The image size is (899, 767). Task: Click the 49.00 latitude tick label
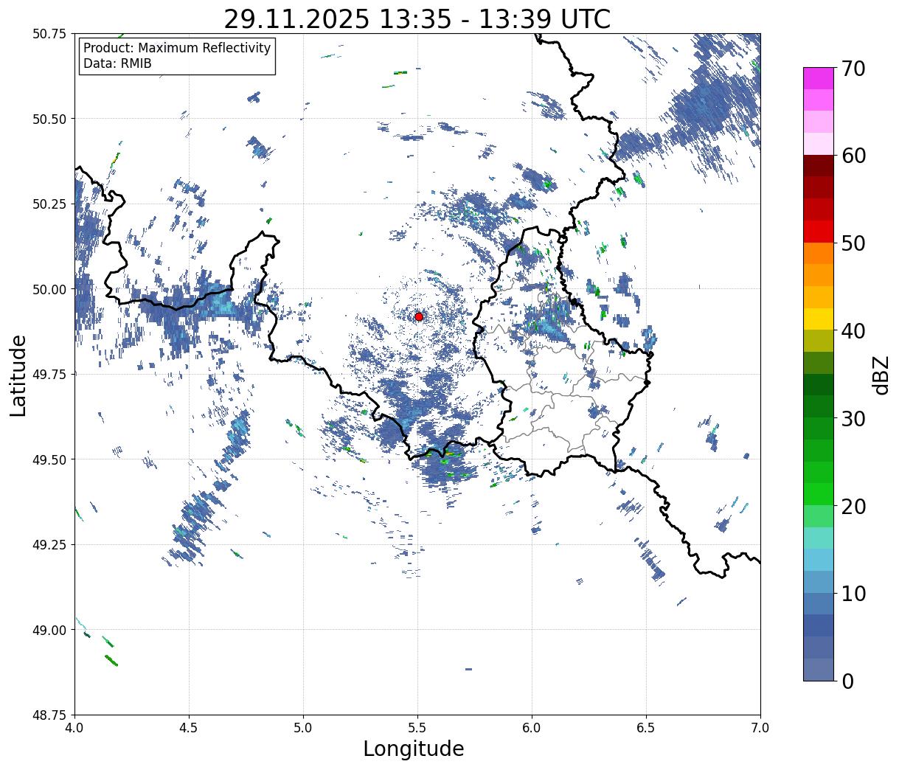tap(49, 630)
